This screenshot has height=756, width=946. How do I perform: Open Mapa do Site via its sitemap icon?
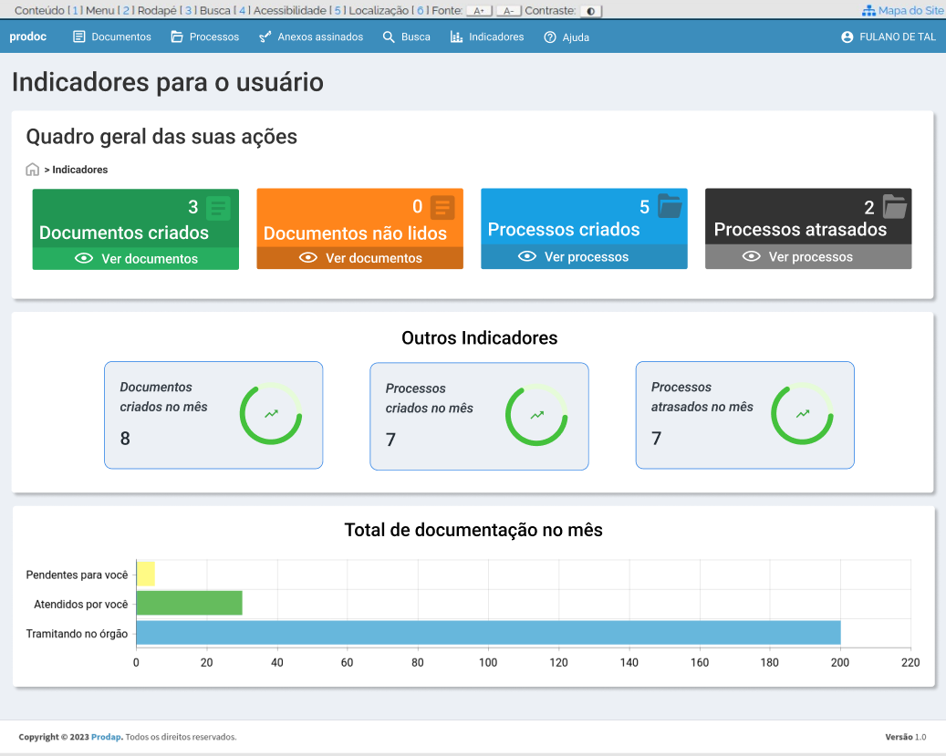point(868,9)
